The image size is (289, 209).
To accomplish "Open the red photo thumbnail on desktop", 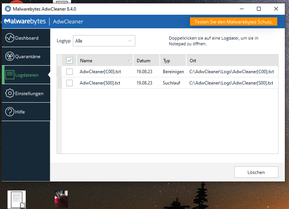I will [x=61, y=199].
